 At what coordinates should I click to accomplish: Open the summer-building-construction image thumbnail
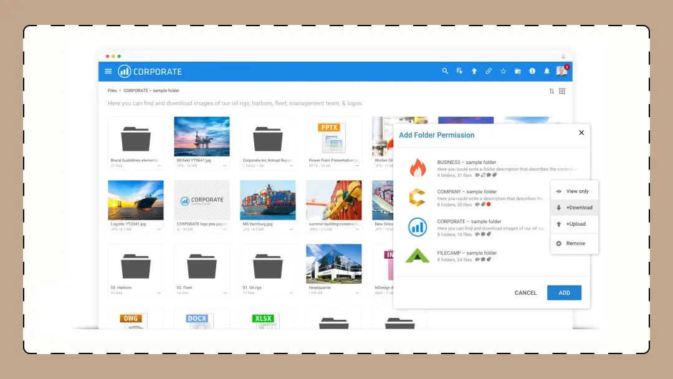(x=334, y=200)
